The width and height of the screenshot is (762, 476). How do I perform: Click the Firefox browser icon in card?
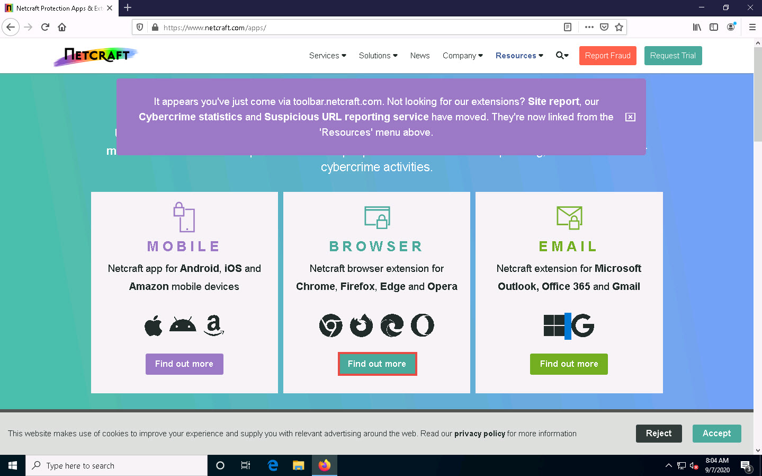tap(361, 325)
